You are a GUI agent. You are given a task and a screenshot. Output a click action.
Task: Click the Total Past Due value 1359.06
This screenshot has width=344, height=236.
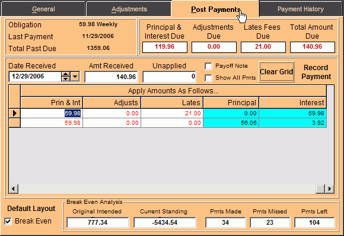pyautogui.click(x=98, y=48)
